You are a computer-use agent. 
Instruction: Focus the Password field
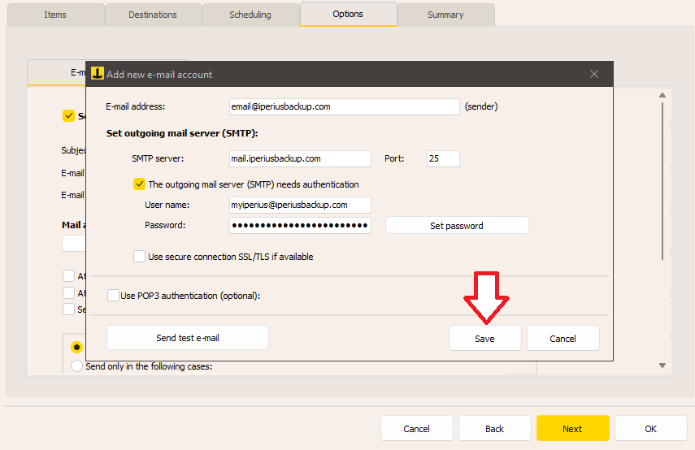click(300, 226)
